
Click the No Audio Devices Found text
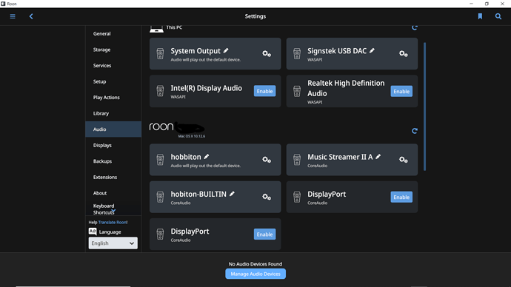click(255, 264)
